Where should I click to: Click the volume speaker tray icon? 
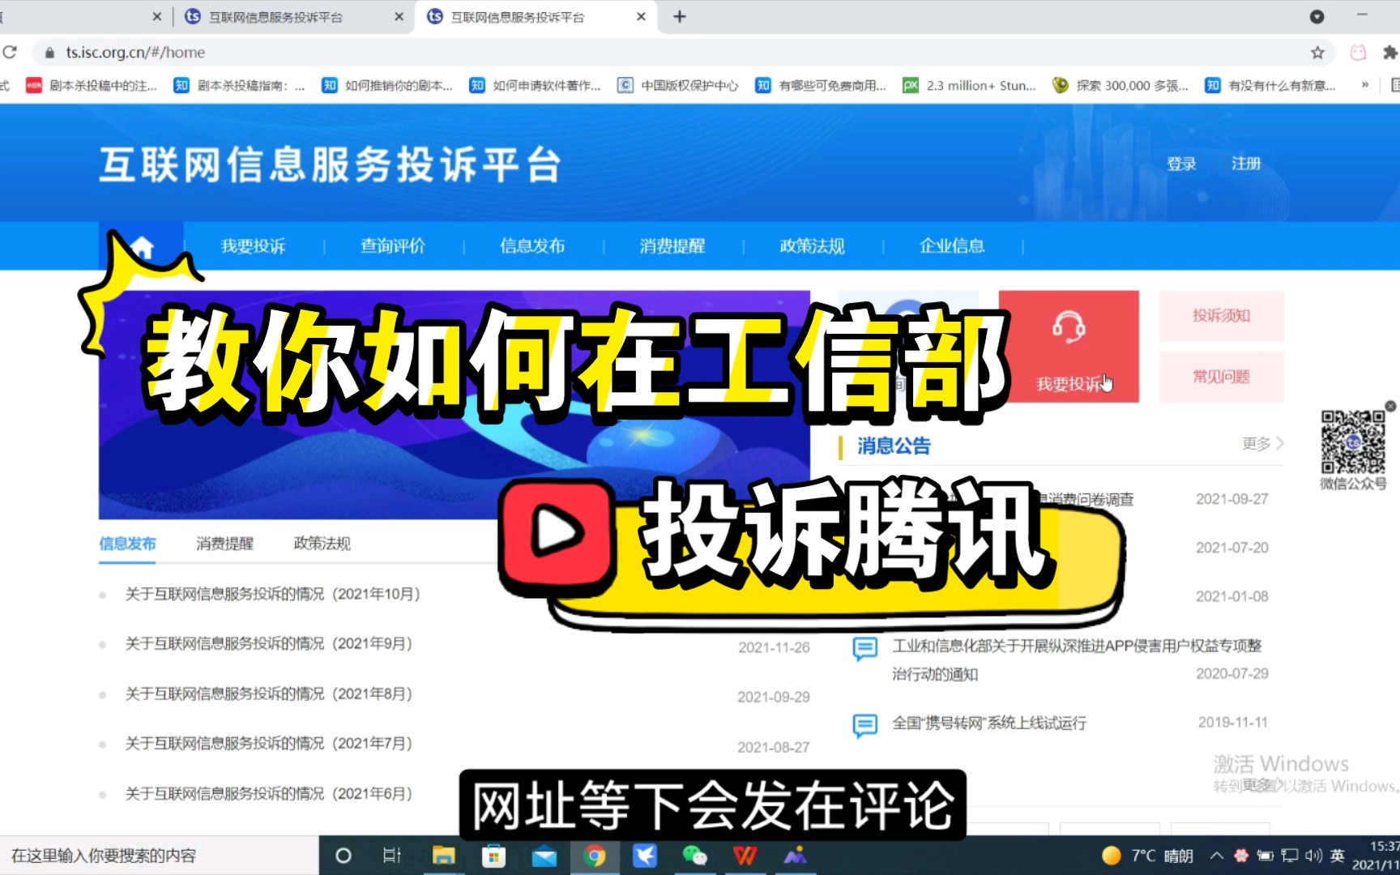(x=1313, y=856)
